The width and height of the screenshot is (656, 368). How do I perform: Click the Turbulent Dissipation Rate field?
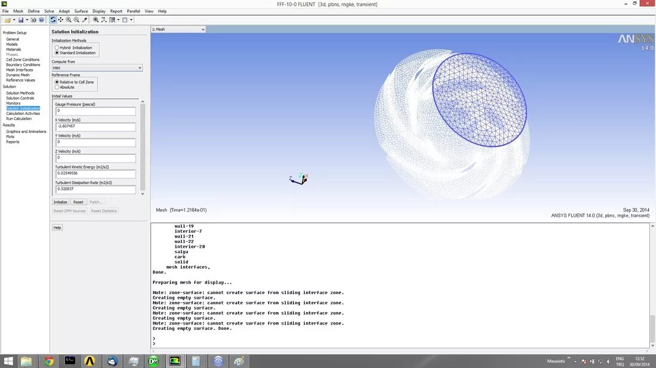click(x=95, y=189)
